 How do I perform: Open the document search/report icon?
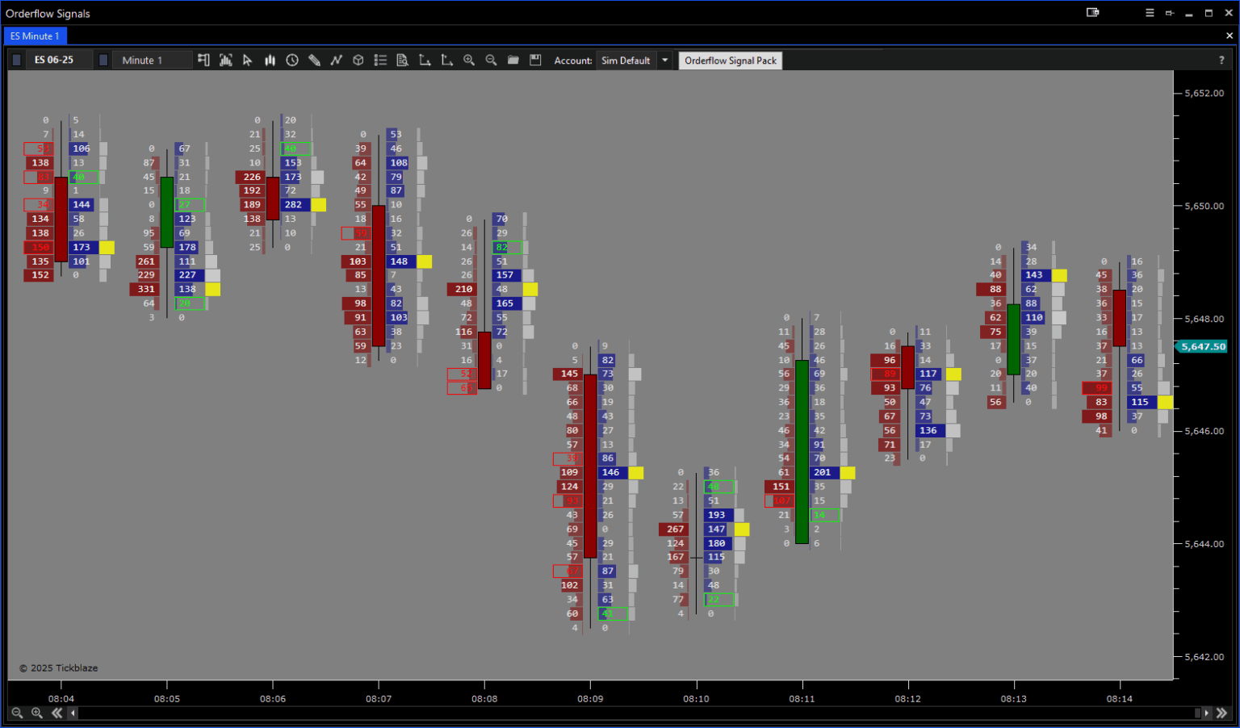[x=402, y=60]
